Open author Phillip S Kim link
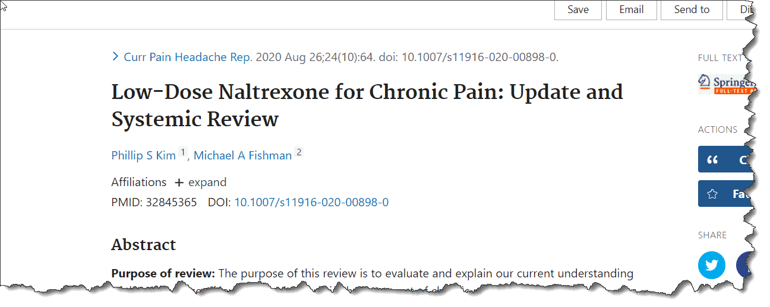 (x=143, y=155)
